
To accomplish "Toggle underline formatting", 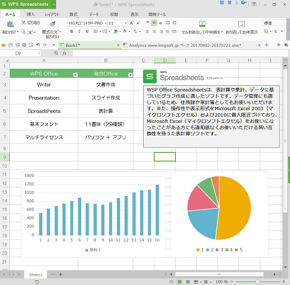I will tap(87, 31).
